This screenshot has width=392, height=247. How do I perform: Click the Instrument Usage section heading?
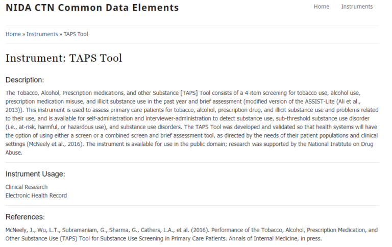[35, 174]
